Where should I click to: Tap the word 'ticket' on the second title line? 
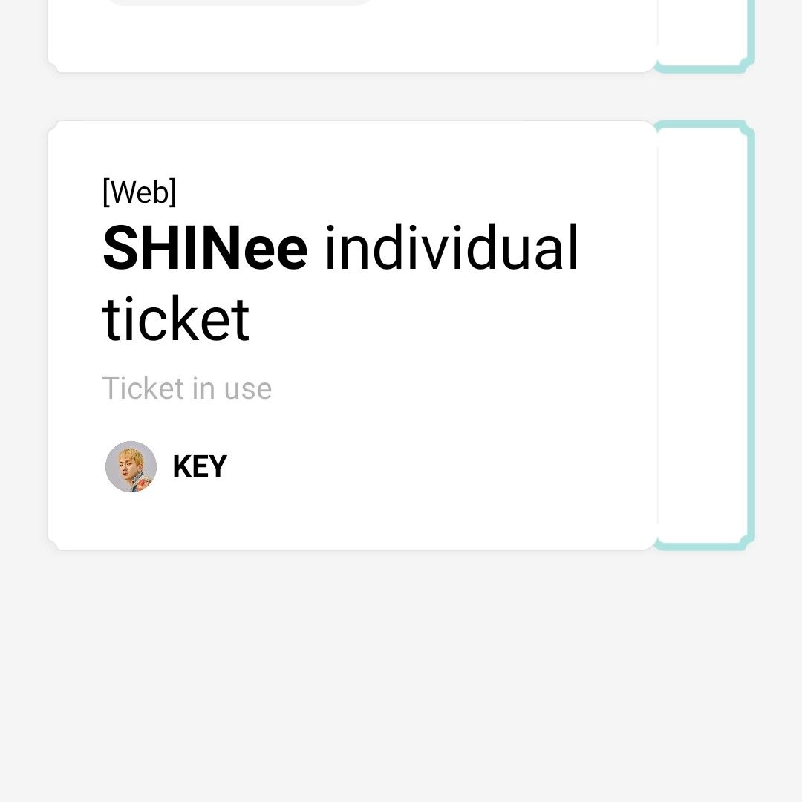coord(175,319)
